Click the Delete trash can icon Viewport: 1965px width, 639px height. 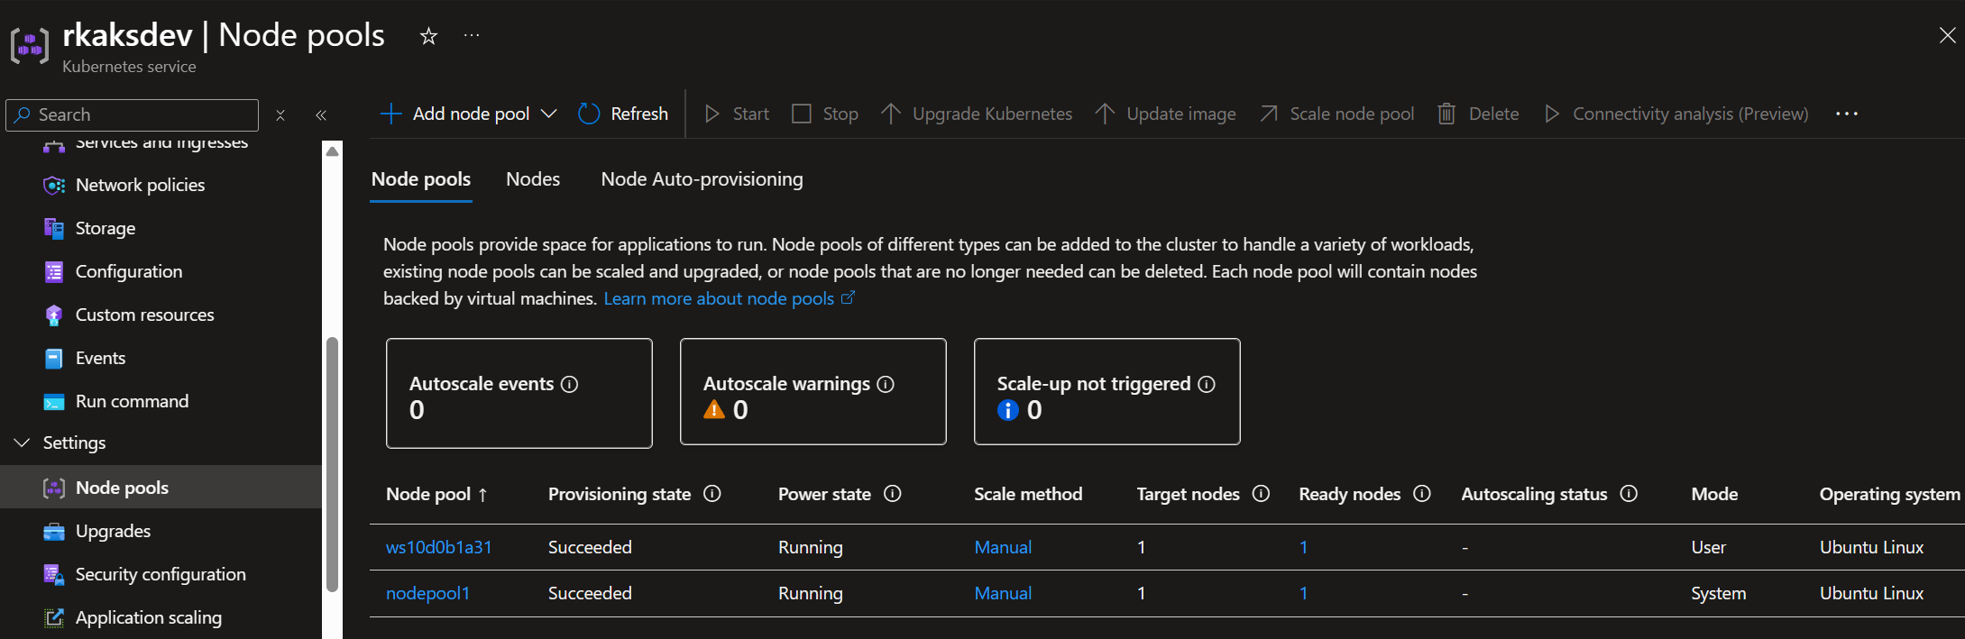1446,114
